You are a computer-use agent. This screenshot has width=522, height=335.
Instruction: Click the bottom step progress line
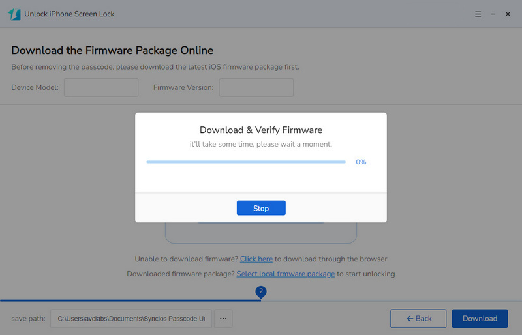click(130, 300)
